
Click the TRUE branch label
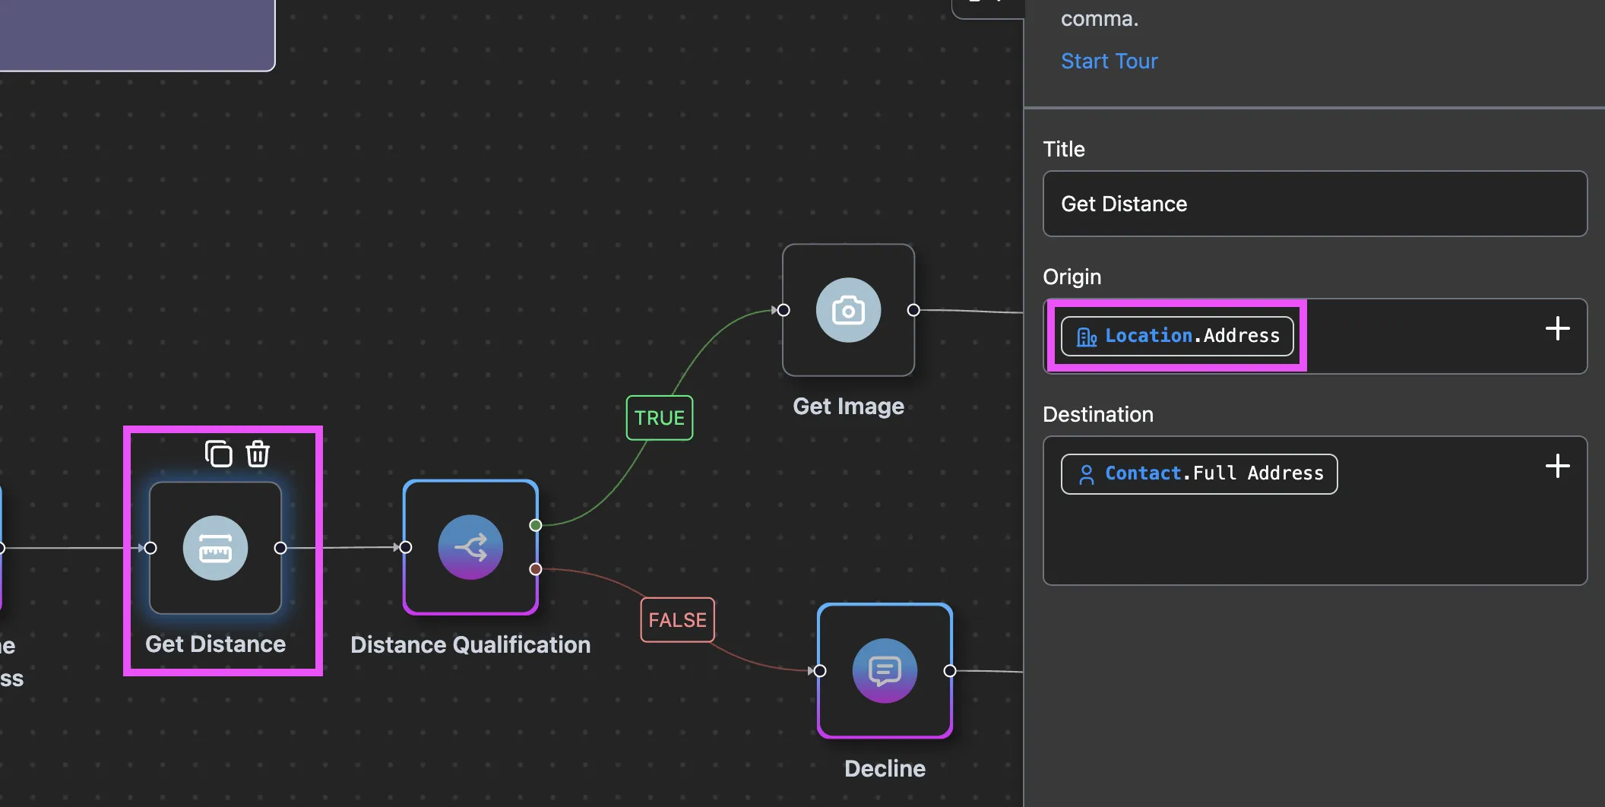pos(659,418)
